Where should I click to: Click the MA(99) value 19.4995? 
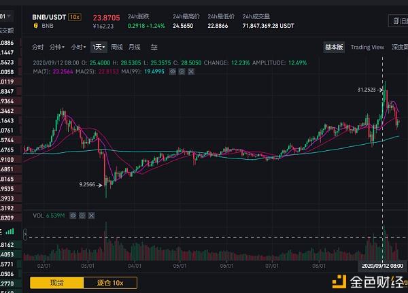[x=154, y=71]
